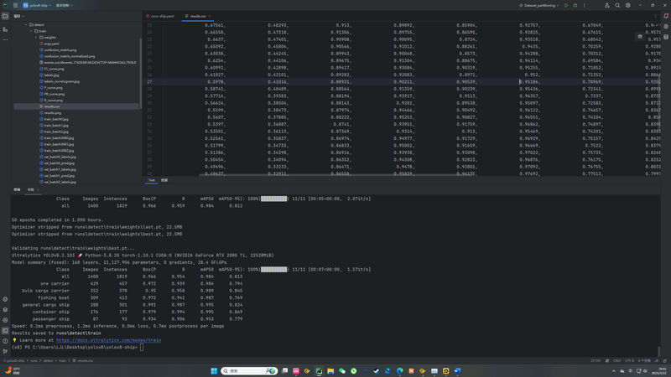This screenshot has width=671, height=377.
Task: Open the Terminal tool window
Action: (5, 330)
